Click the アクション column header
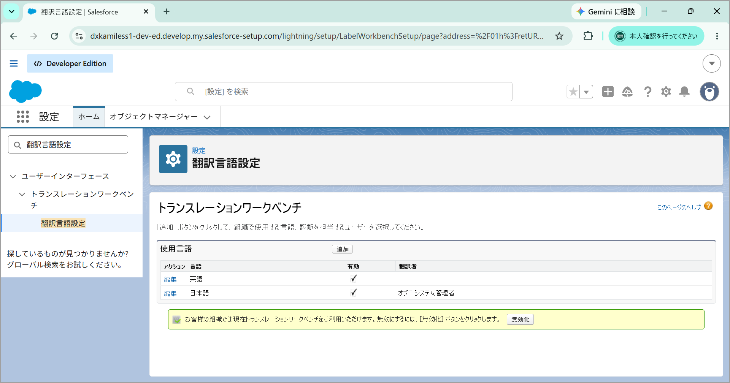The height and width of the screenshot is (383, 730). click(x=174, y=266)
